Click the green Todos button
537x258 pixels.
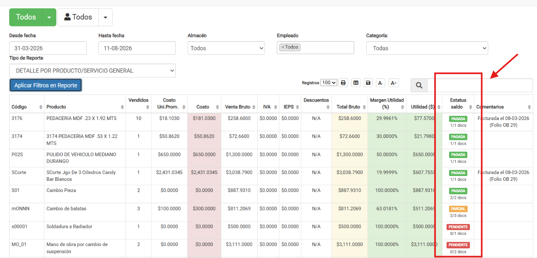click(x=26, y=17)
